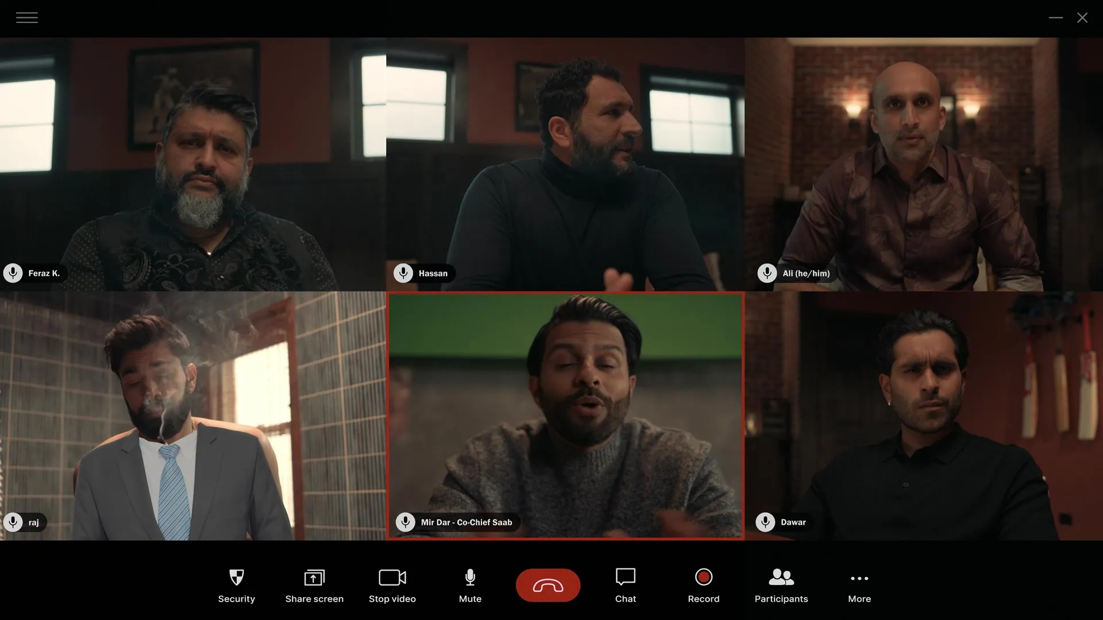Viewport: 1103px width, 620px height.
Task: Click Ali (he/him) microphone indicator
Action: coord(767,273)
